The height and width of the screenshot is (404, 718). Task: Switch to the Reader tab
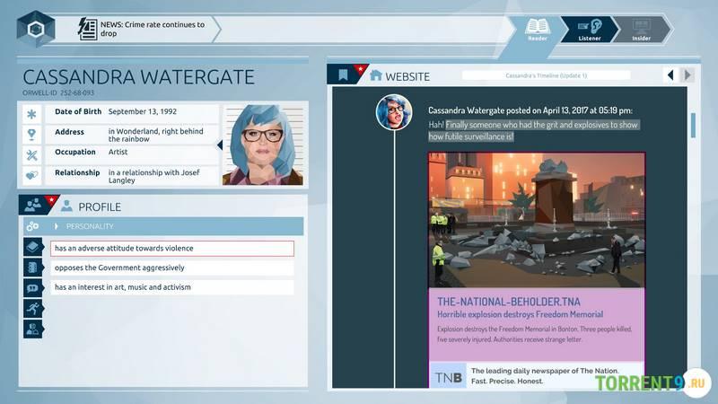[x=538, y=29]
